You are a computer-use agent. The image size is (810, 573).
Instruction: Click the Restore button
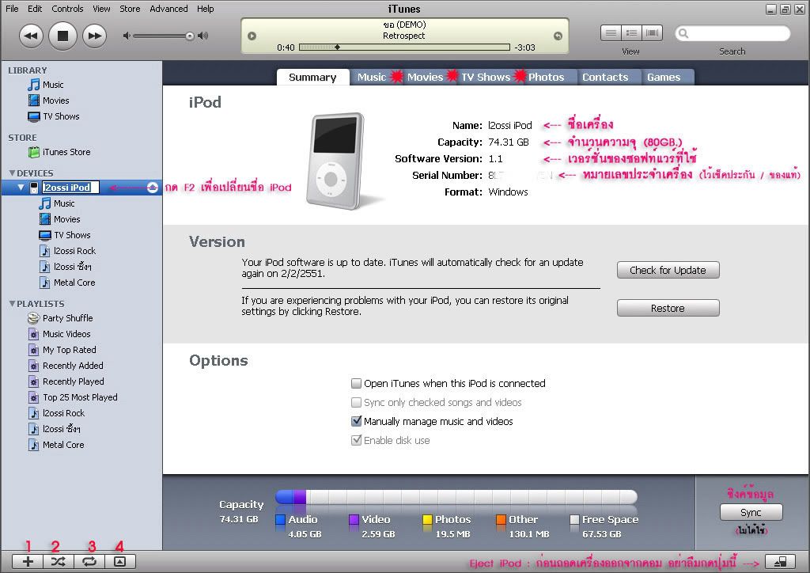pos(668,309)
